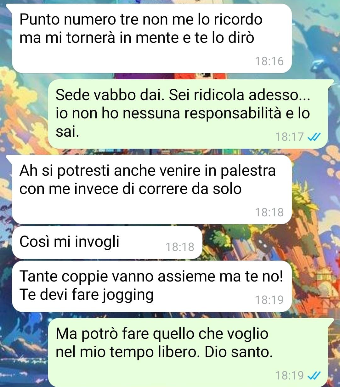Viewport: 340px width, 387px height.
Task: Select the 'Ah si potresti anche venire' message
Action: click(152, 190)
